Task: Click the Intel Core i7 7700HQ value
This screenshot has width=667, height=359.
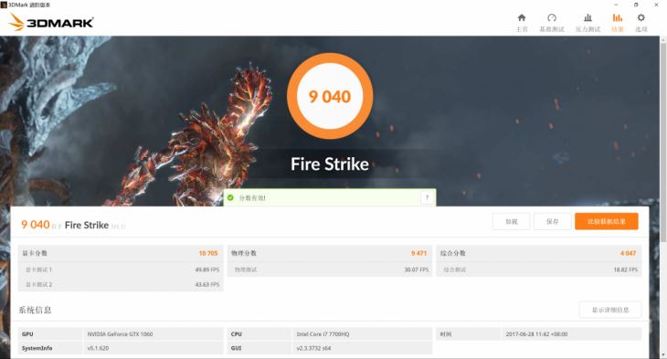Action: (323, 334)
